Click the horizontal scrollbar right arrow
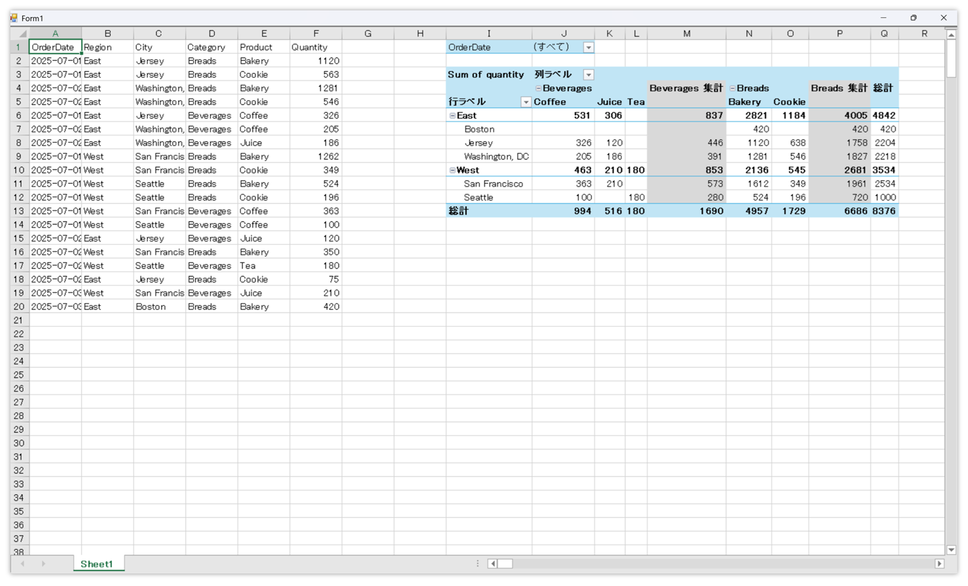Screen dimensions: 968x586 point(939,564)
